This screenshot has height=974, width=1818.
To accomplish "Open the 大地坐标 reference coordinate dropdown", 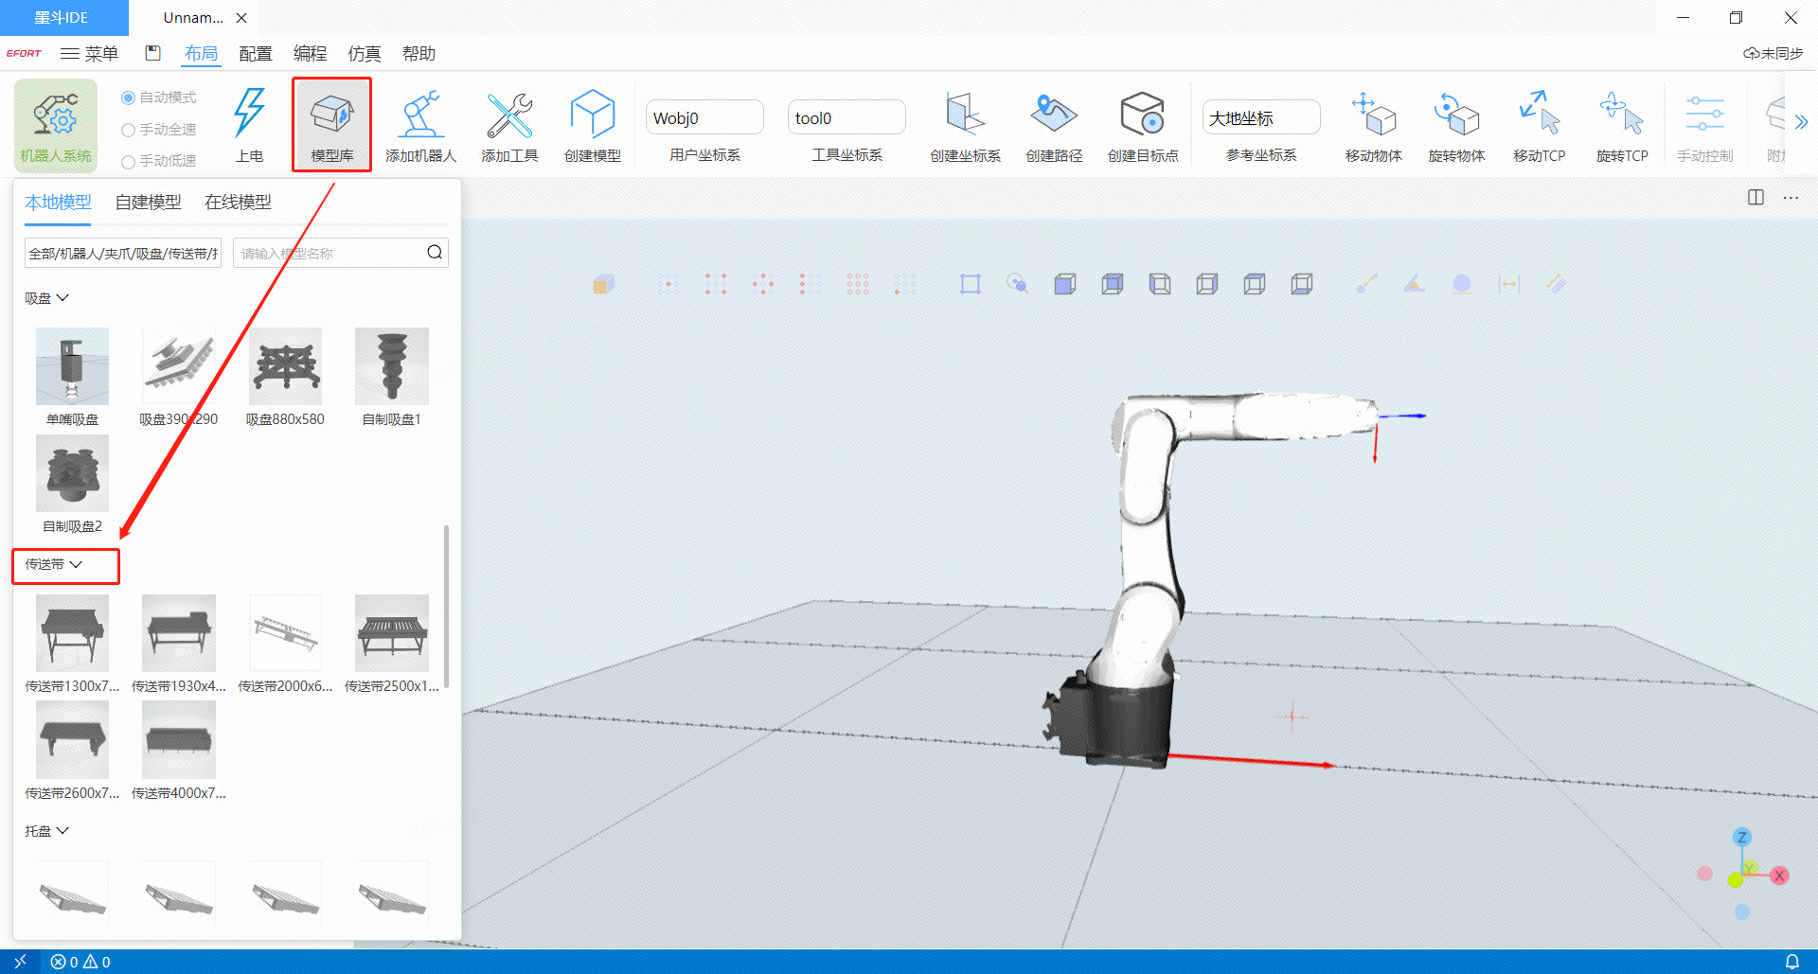I will (x=1260, y=118).
